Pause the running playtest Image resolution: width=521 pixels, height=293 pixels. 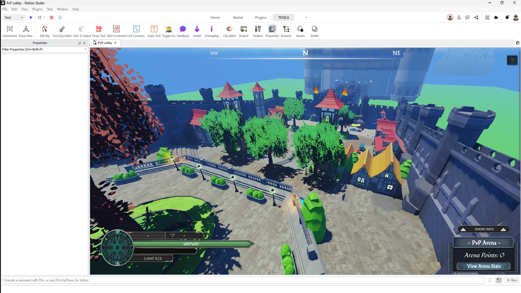40,18
